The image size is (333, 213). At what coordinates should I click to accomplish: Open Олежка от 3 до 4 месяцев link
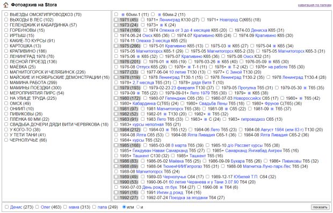point(185,31)
